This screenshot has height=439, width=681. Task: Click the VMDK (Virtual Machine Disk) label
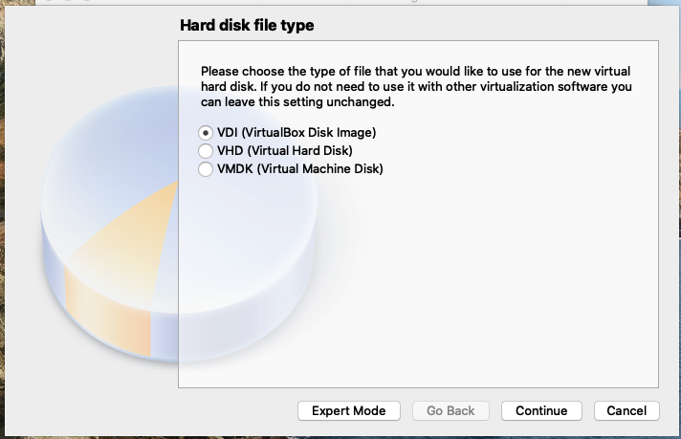click(x=300, y=169)
